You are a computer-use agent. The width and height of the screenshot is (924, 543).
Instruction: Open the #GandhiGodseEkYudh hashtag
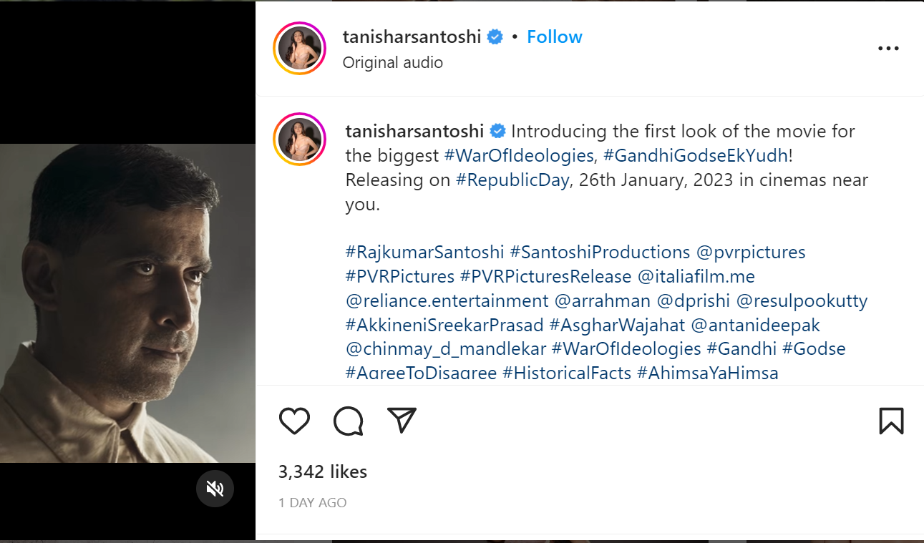coord(695,155)
